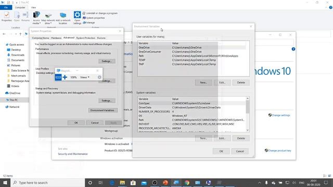333x187 pixels.
Task: Open Chrome from the taskbar
Action: [187, 182]
